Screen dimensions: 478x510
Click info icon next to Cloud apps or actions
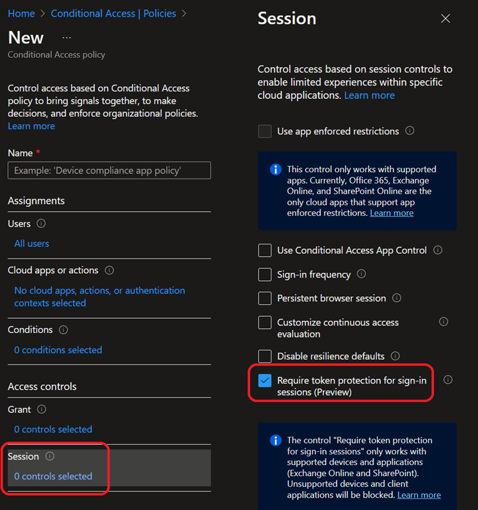click(110, 270)
